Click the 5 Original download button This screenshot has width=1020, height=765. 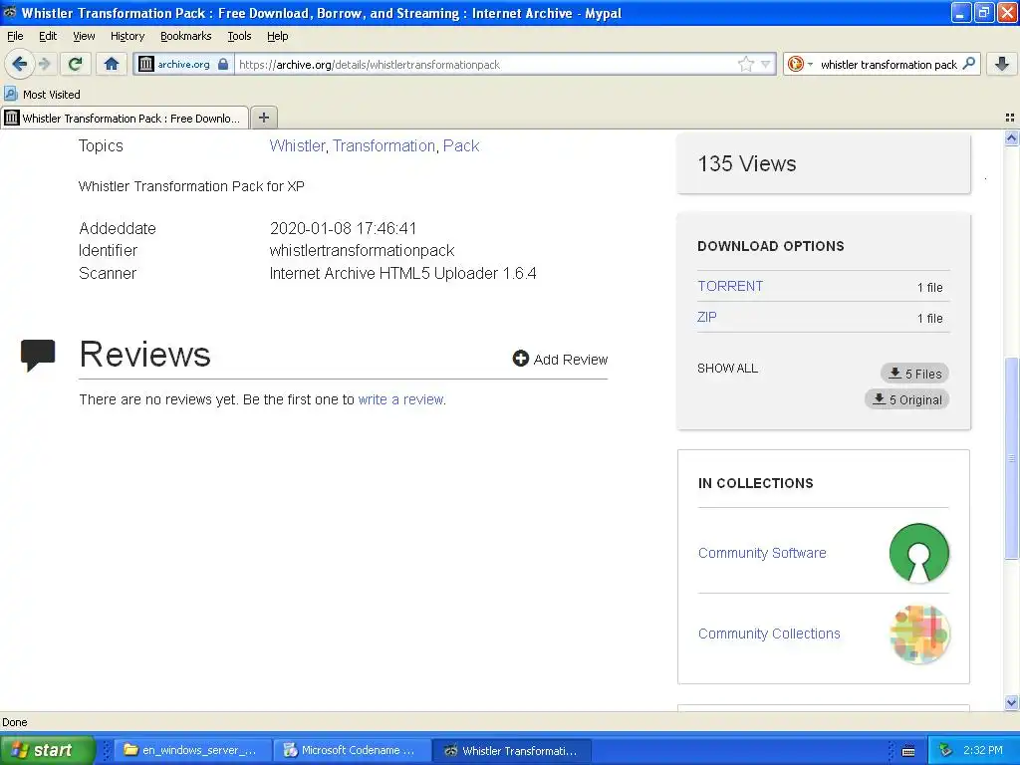pos(906,399)
